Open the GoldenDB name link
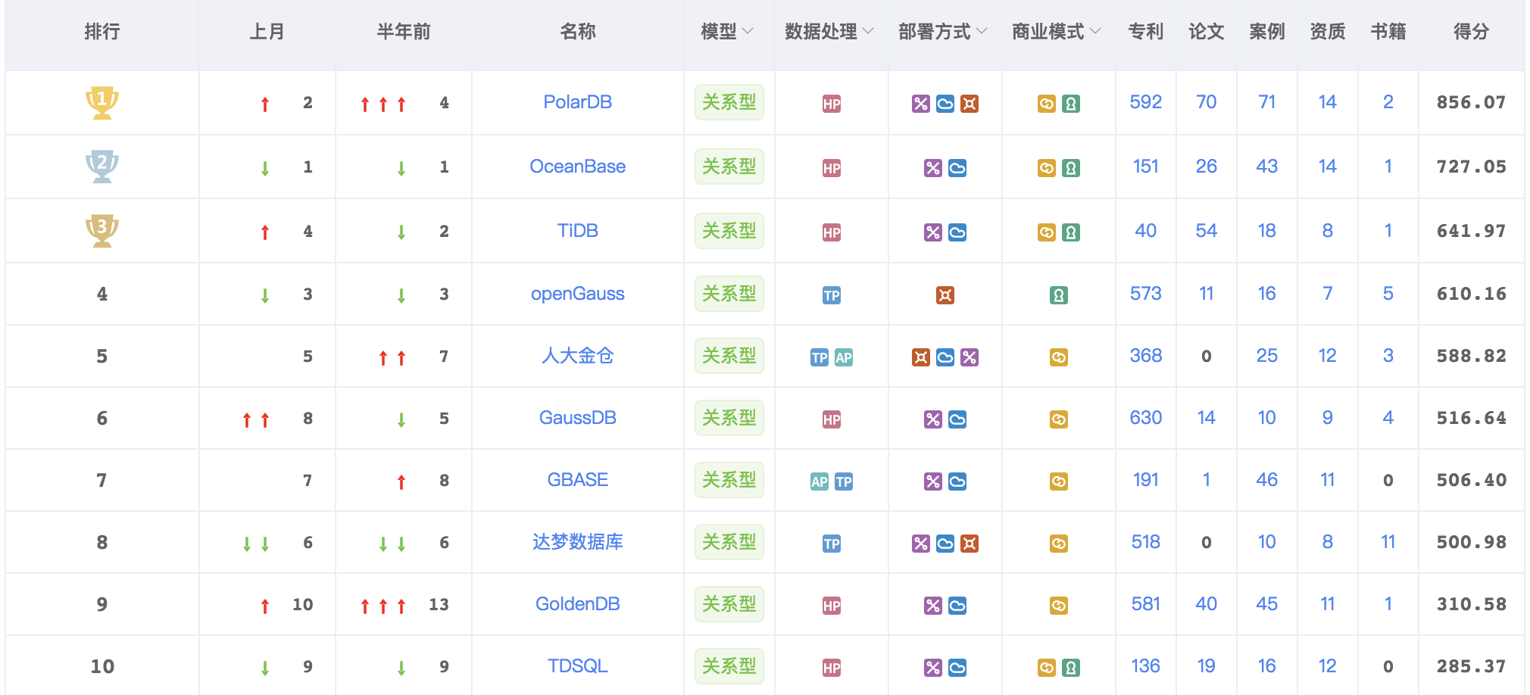This screenshot has width=1530, height=695. click(577, 604)
